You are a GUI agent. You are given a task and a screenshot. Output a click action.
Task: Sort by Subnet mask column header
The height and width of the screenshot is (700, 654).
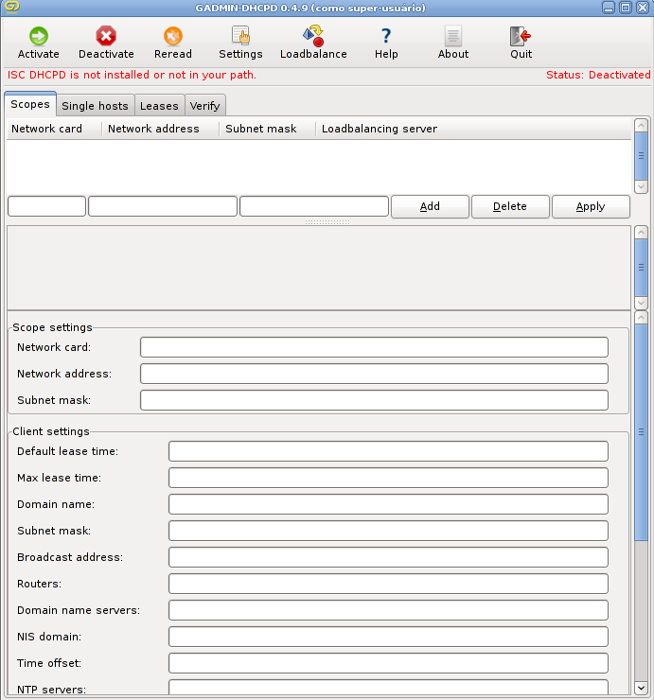coord(267,129)
